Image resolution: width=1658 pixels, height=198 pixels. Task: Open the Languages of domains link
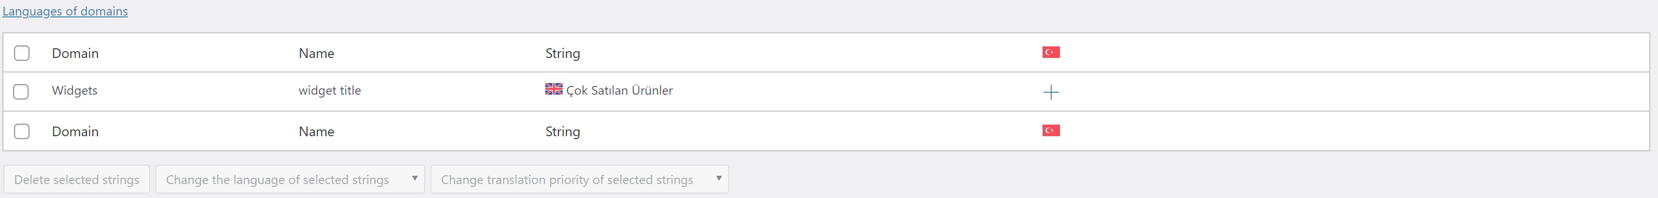[65, 11]
